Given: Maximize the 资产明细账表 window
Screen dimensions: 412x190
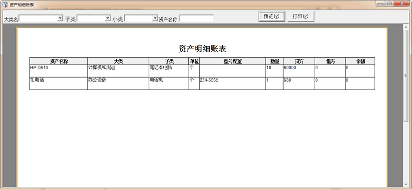Looking at the screenshot, I should coord(390,3).
